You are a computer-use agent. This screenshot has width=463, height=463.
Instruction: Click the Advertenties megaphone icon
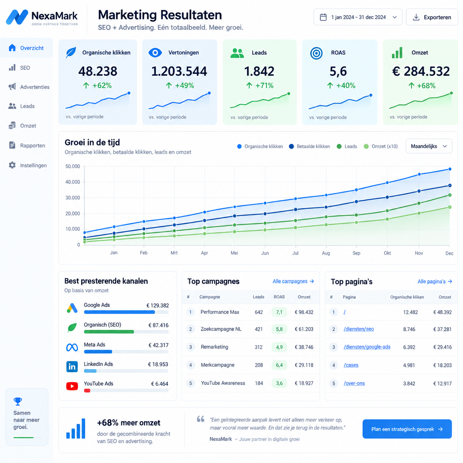tap(12, 87)
